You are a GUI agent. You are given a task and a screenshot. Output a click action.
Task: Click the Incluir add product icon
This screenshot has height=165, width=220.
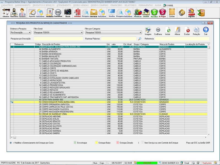167,31
